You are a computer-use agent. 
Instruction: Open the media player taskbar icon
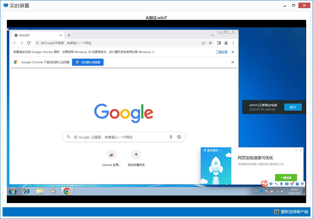[53, 191]
